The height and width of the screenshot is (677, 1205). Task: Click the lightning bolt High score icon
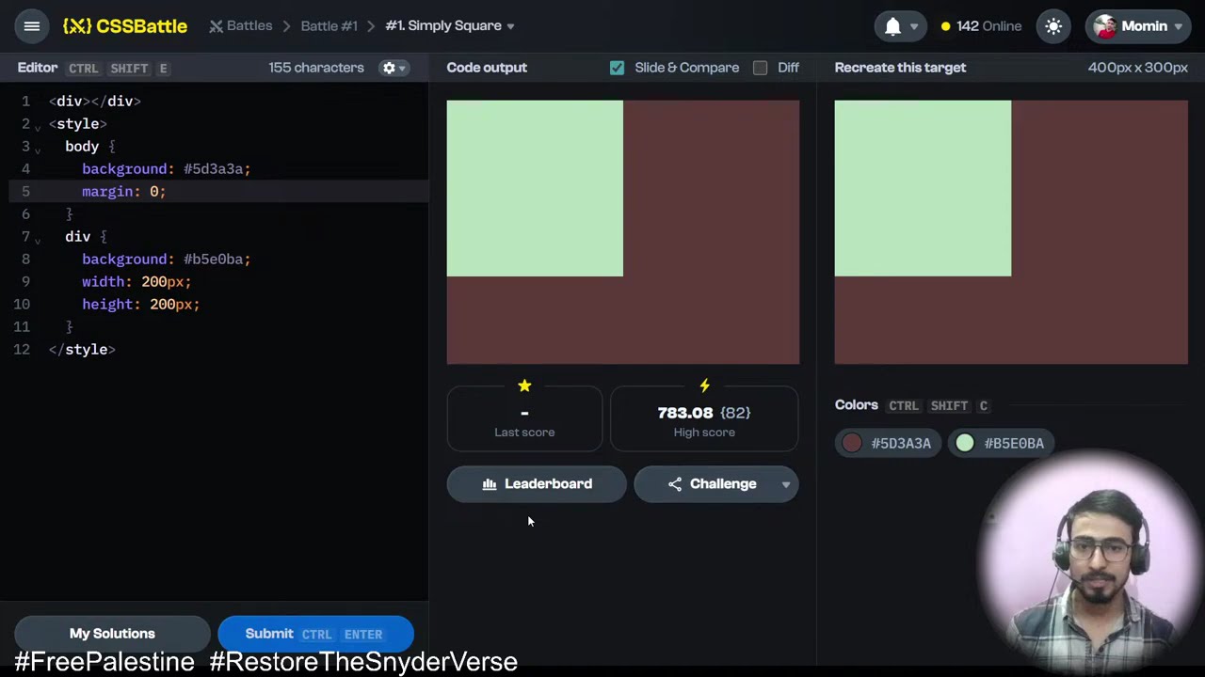pos(704,386)
